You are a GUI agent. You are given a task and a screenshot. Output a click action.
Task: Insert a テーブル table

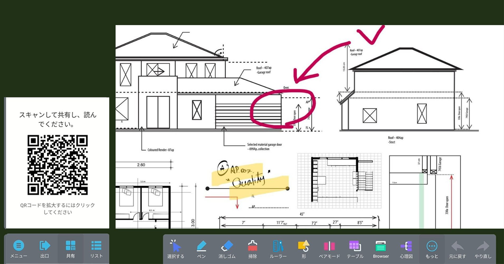tap(355, 249)
